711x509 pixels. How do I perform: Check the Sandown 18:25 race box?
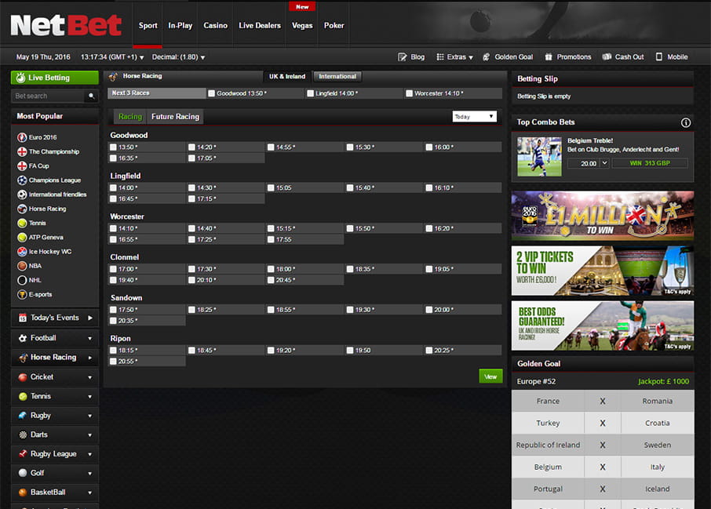(x=191, y=310)
